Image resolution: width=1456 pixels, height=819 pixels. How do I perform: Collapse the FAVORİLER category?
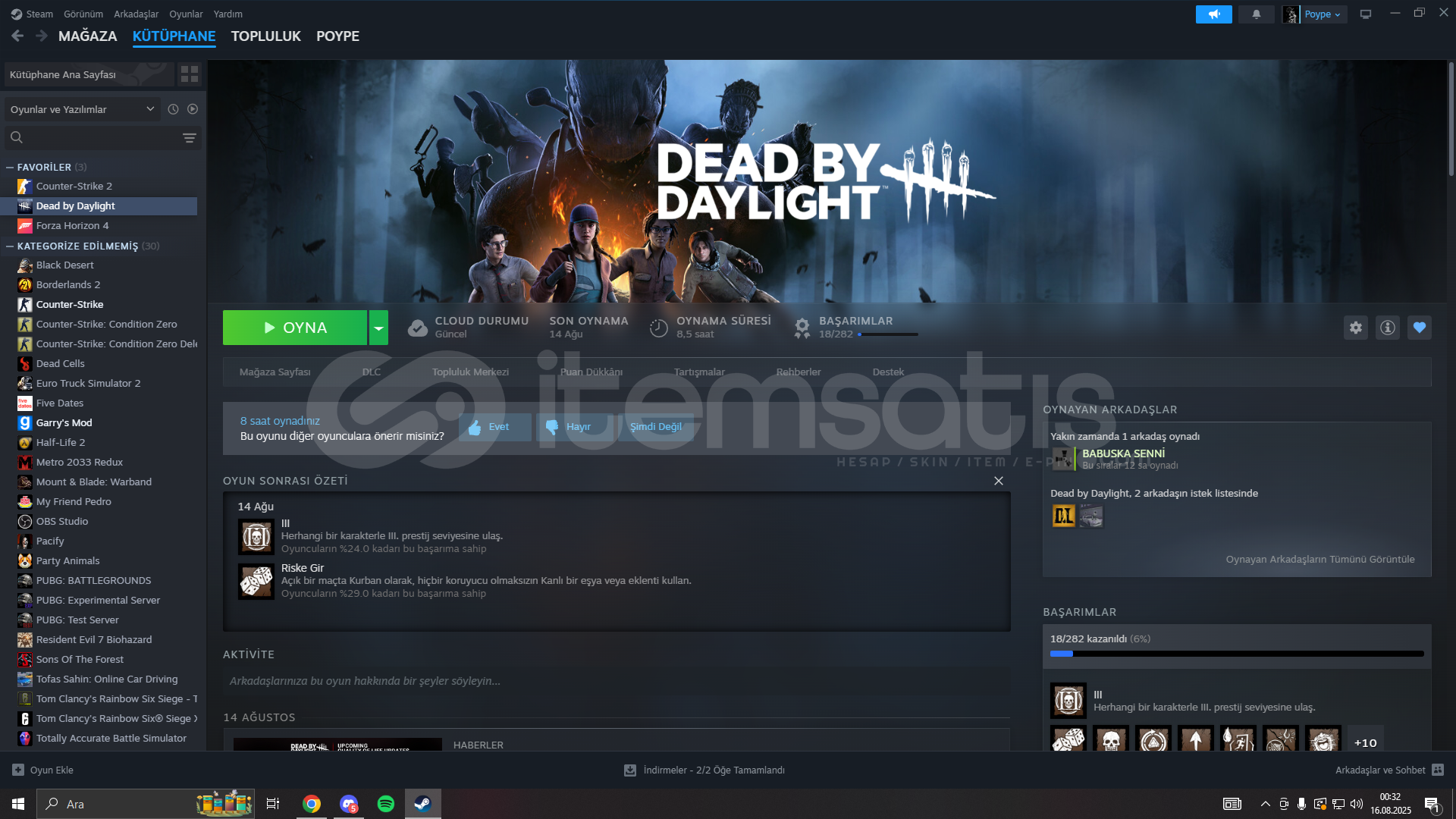pos(10,167)
